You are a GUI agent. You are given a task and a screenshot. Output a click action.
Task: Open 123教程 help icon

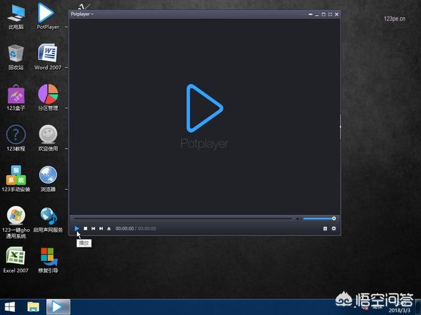[16, 138]
